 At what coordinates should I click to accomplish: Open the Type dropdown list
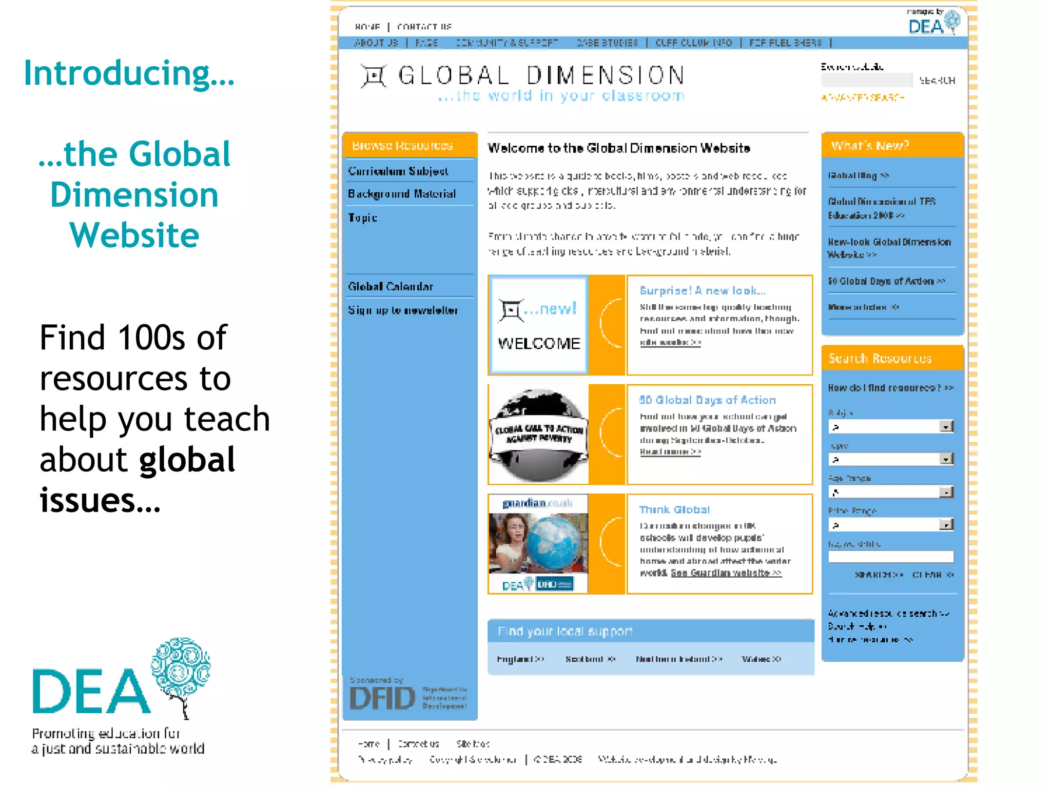click(946, 459)
